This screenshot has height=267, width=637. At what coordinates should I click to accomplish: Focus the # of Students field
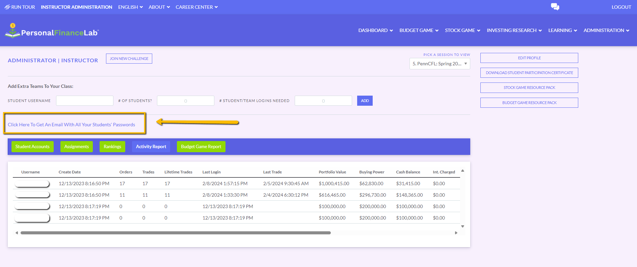coord(186,101)
